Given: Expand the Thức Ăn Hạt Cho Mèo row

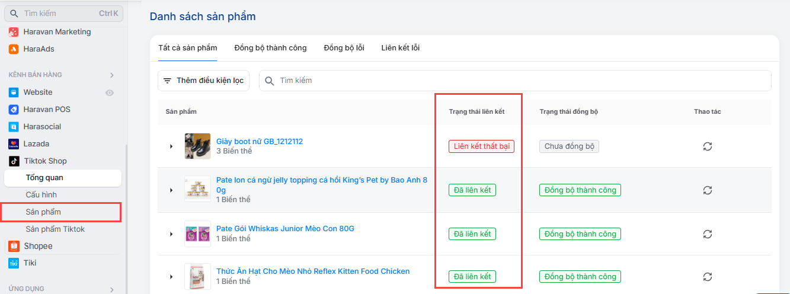Looking at the screenshot, I should 171,277.
